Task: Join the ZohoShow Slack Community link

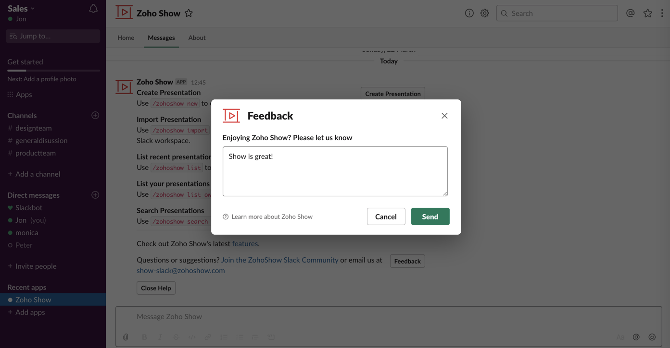Action: (x=279, y=260)
